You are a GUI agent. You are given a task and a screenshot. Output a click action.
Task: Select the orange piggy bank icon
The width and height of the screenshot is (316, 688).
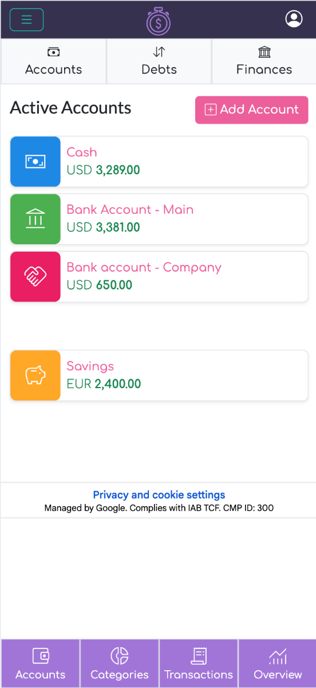coord(35,376)
